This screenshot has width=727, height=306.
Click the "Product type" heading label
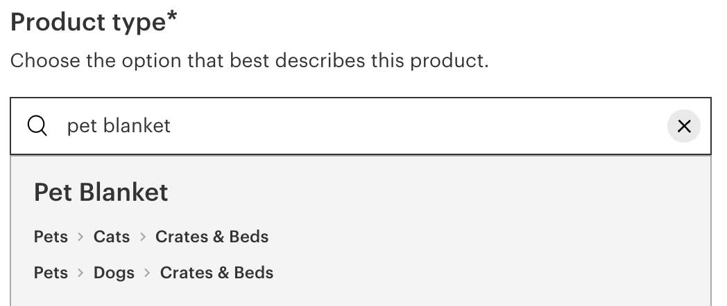tap(87, 23)
